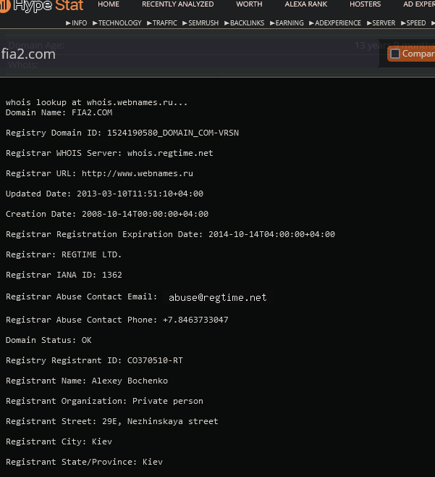The width and height of the screenshot is (435, 477).
Task: Jump to the SEMRUSH section
Action: click(x=200, y=23)
